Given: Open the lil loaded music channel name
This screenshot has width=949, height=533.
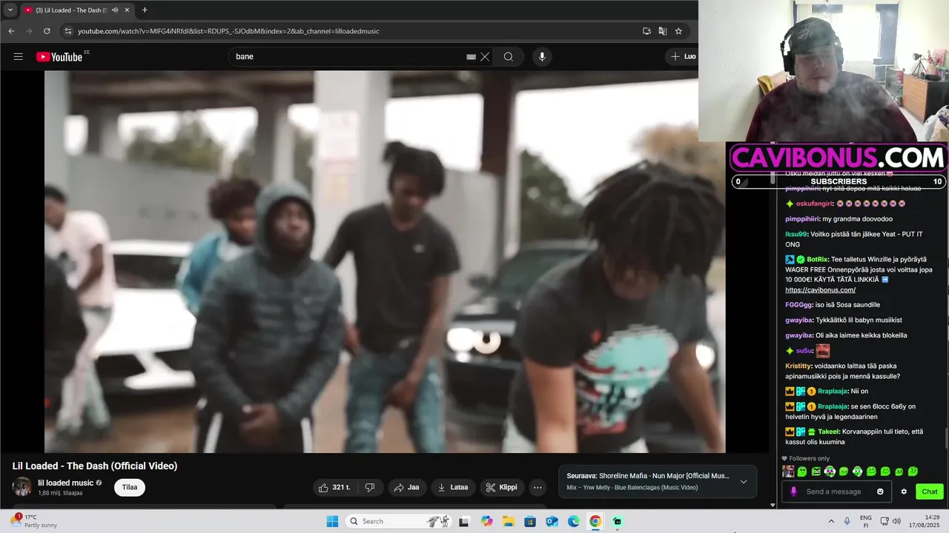Looking at the screenshot, I should coord(66,483).
